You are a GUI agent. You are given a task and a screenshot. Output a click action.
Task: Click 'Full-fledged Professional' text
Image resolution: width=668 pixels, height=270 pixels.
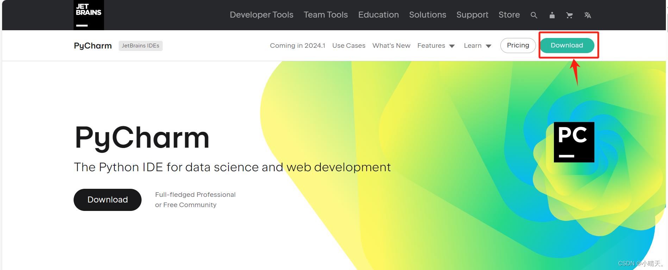click(x=195, y=195)
